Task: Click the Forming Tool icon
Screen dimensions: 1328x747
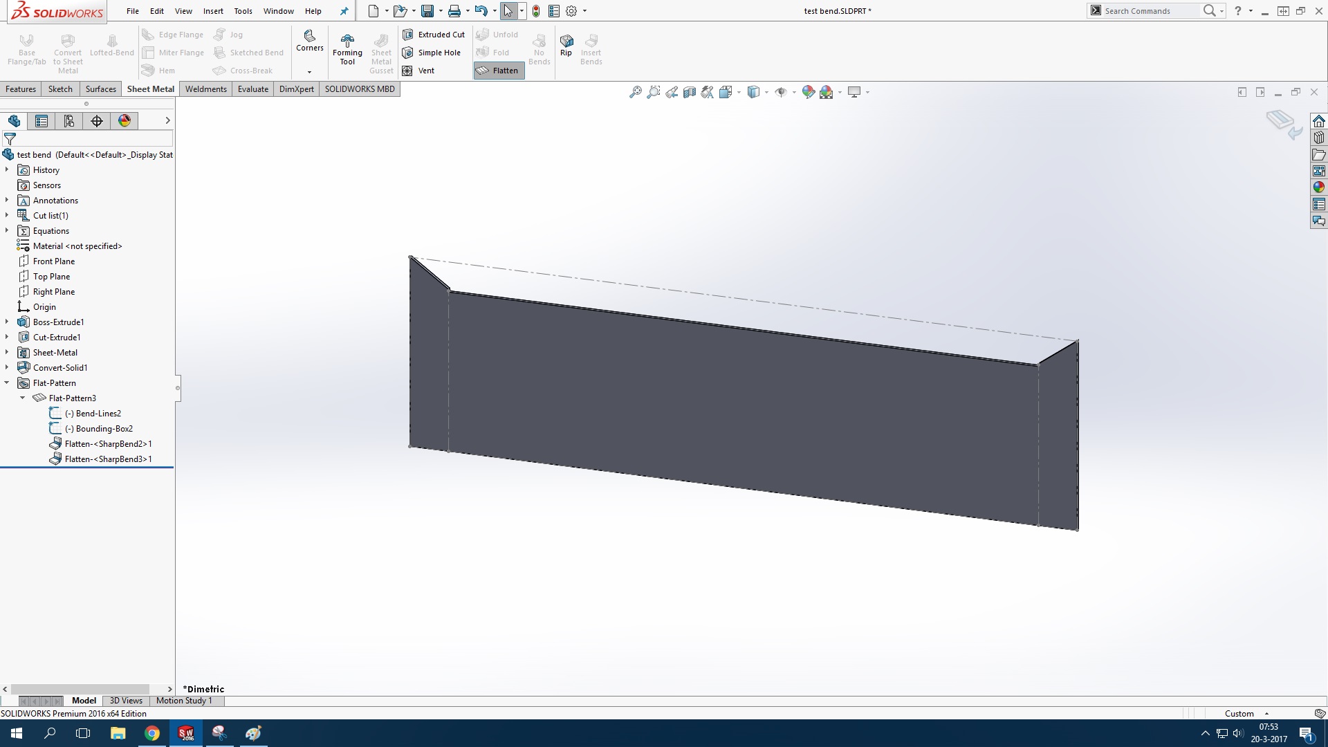Action: point(347,41)
